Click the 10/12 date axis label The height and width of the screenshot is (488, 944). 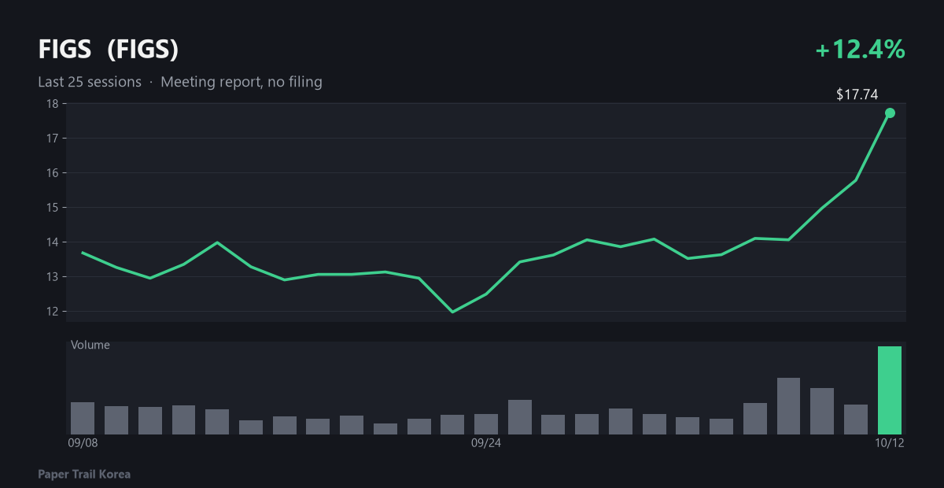pyautogui.click(x=890, y=443)
